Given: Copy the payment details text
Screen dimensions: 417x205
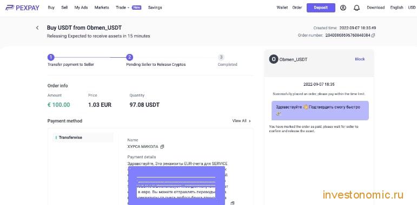Looking at the screenshot, I should [x=233, y=203].
